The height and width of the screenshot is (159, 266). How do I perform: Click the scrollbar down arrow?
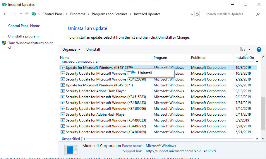[x=263, y=139]
